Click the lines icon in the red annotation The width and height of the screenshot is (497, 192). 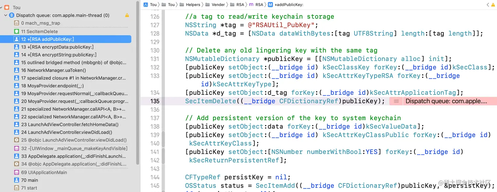coord(396,101)
